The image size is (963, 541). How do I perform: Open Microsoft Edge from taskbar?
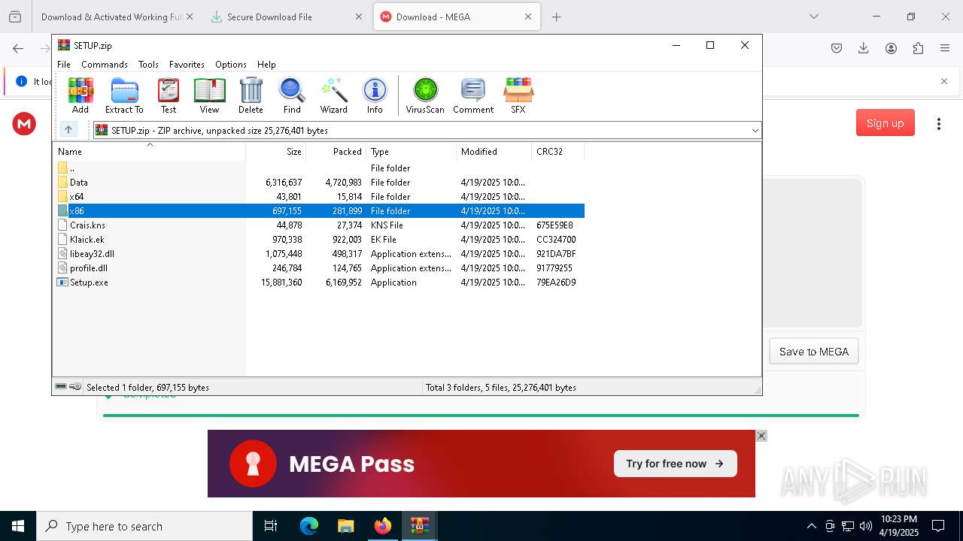click(x=309, y=526)
